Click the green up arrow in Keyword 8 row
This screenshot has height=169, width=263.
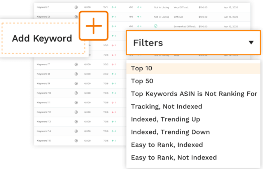113,74
